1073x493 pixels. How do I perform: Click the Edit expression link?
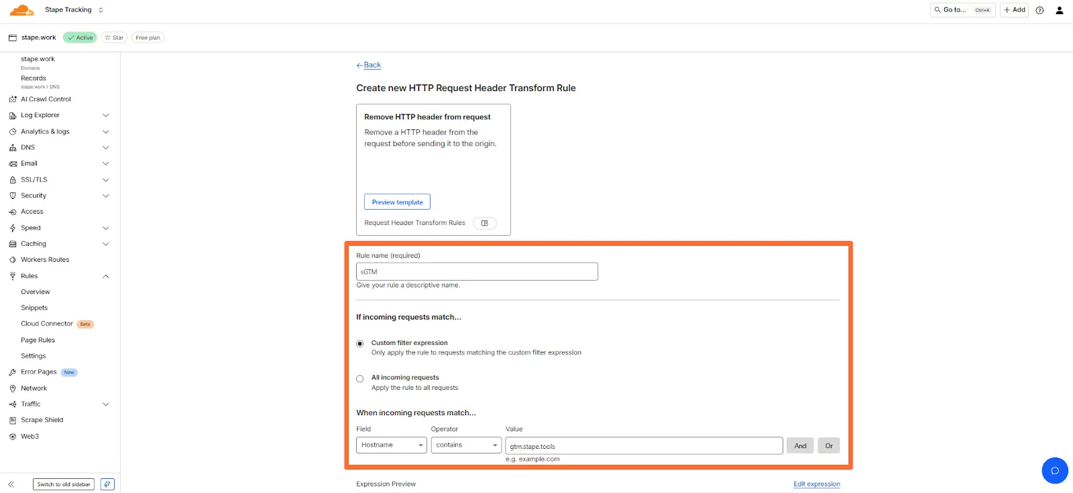point(816,484)
